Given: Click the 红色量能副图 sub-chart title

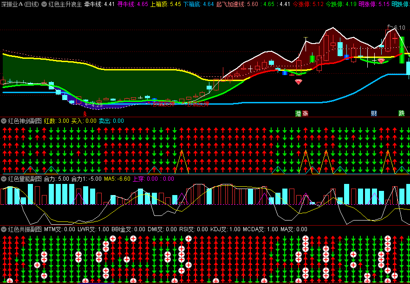Looking at the screenshot, I should click(x=25, y=179).
